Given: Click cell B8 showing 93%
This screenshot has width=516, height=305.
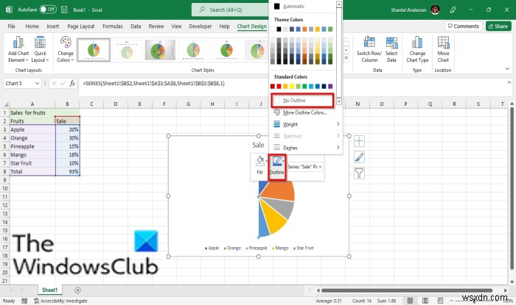Looking at the screenshot, I should pyautogui.click(x=68, y=171).
